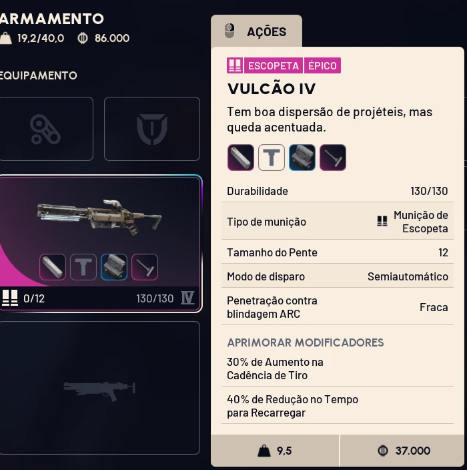The width and height of the screenshot is (467, 470).
Task: Select the empty second weapon slot
Action: pos(99,388)
